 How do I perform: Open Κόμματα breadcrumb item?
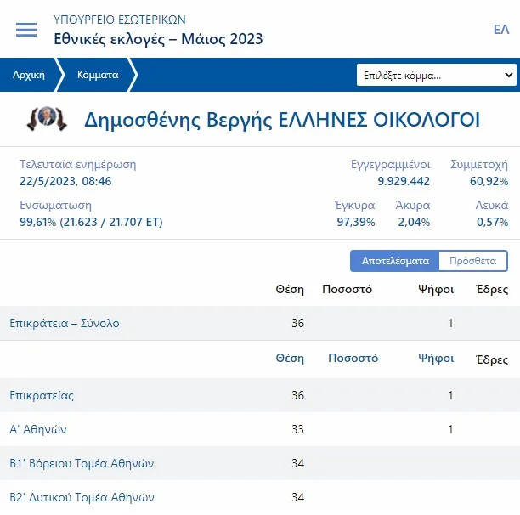[98, 75]
